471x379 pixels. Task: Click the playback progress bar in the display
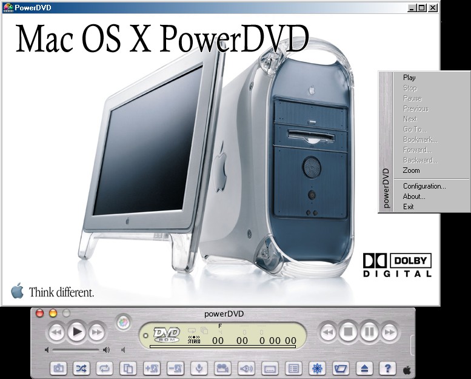[x=222, y=346]
